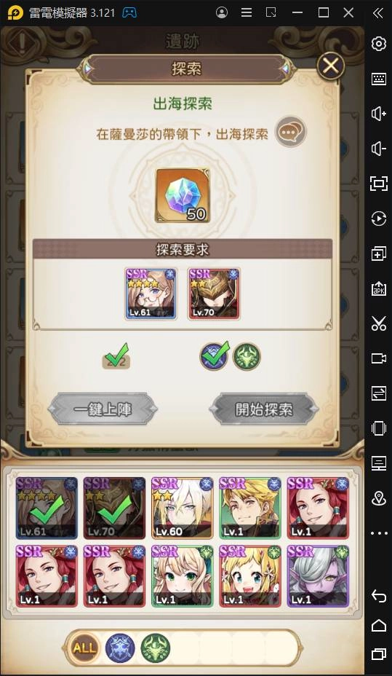Click the volume down speaker icon
Viewport: 392px width, 676px height.
(x=378, y=149)
